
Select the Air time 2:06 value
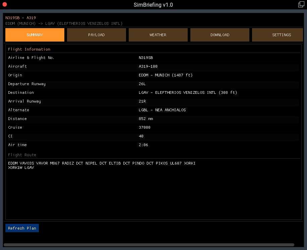143,145
